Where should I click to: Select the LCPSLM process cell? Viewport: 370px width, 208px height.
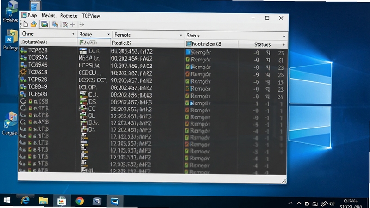(x=89, y=66)
